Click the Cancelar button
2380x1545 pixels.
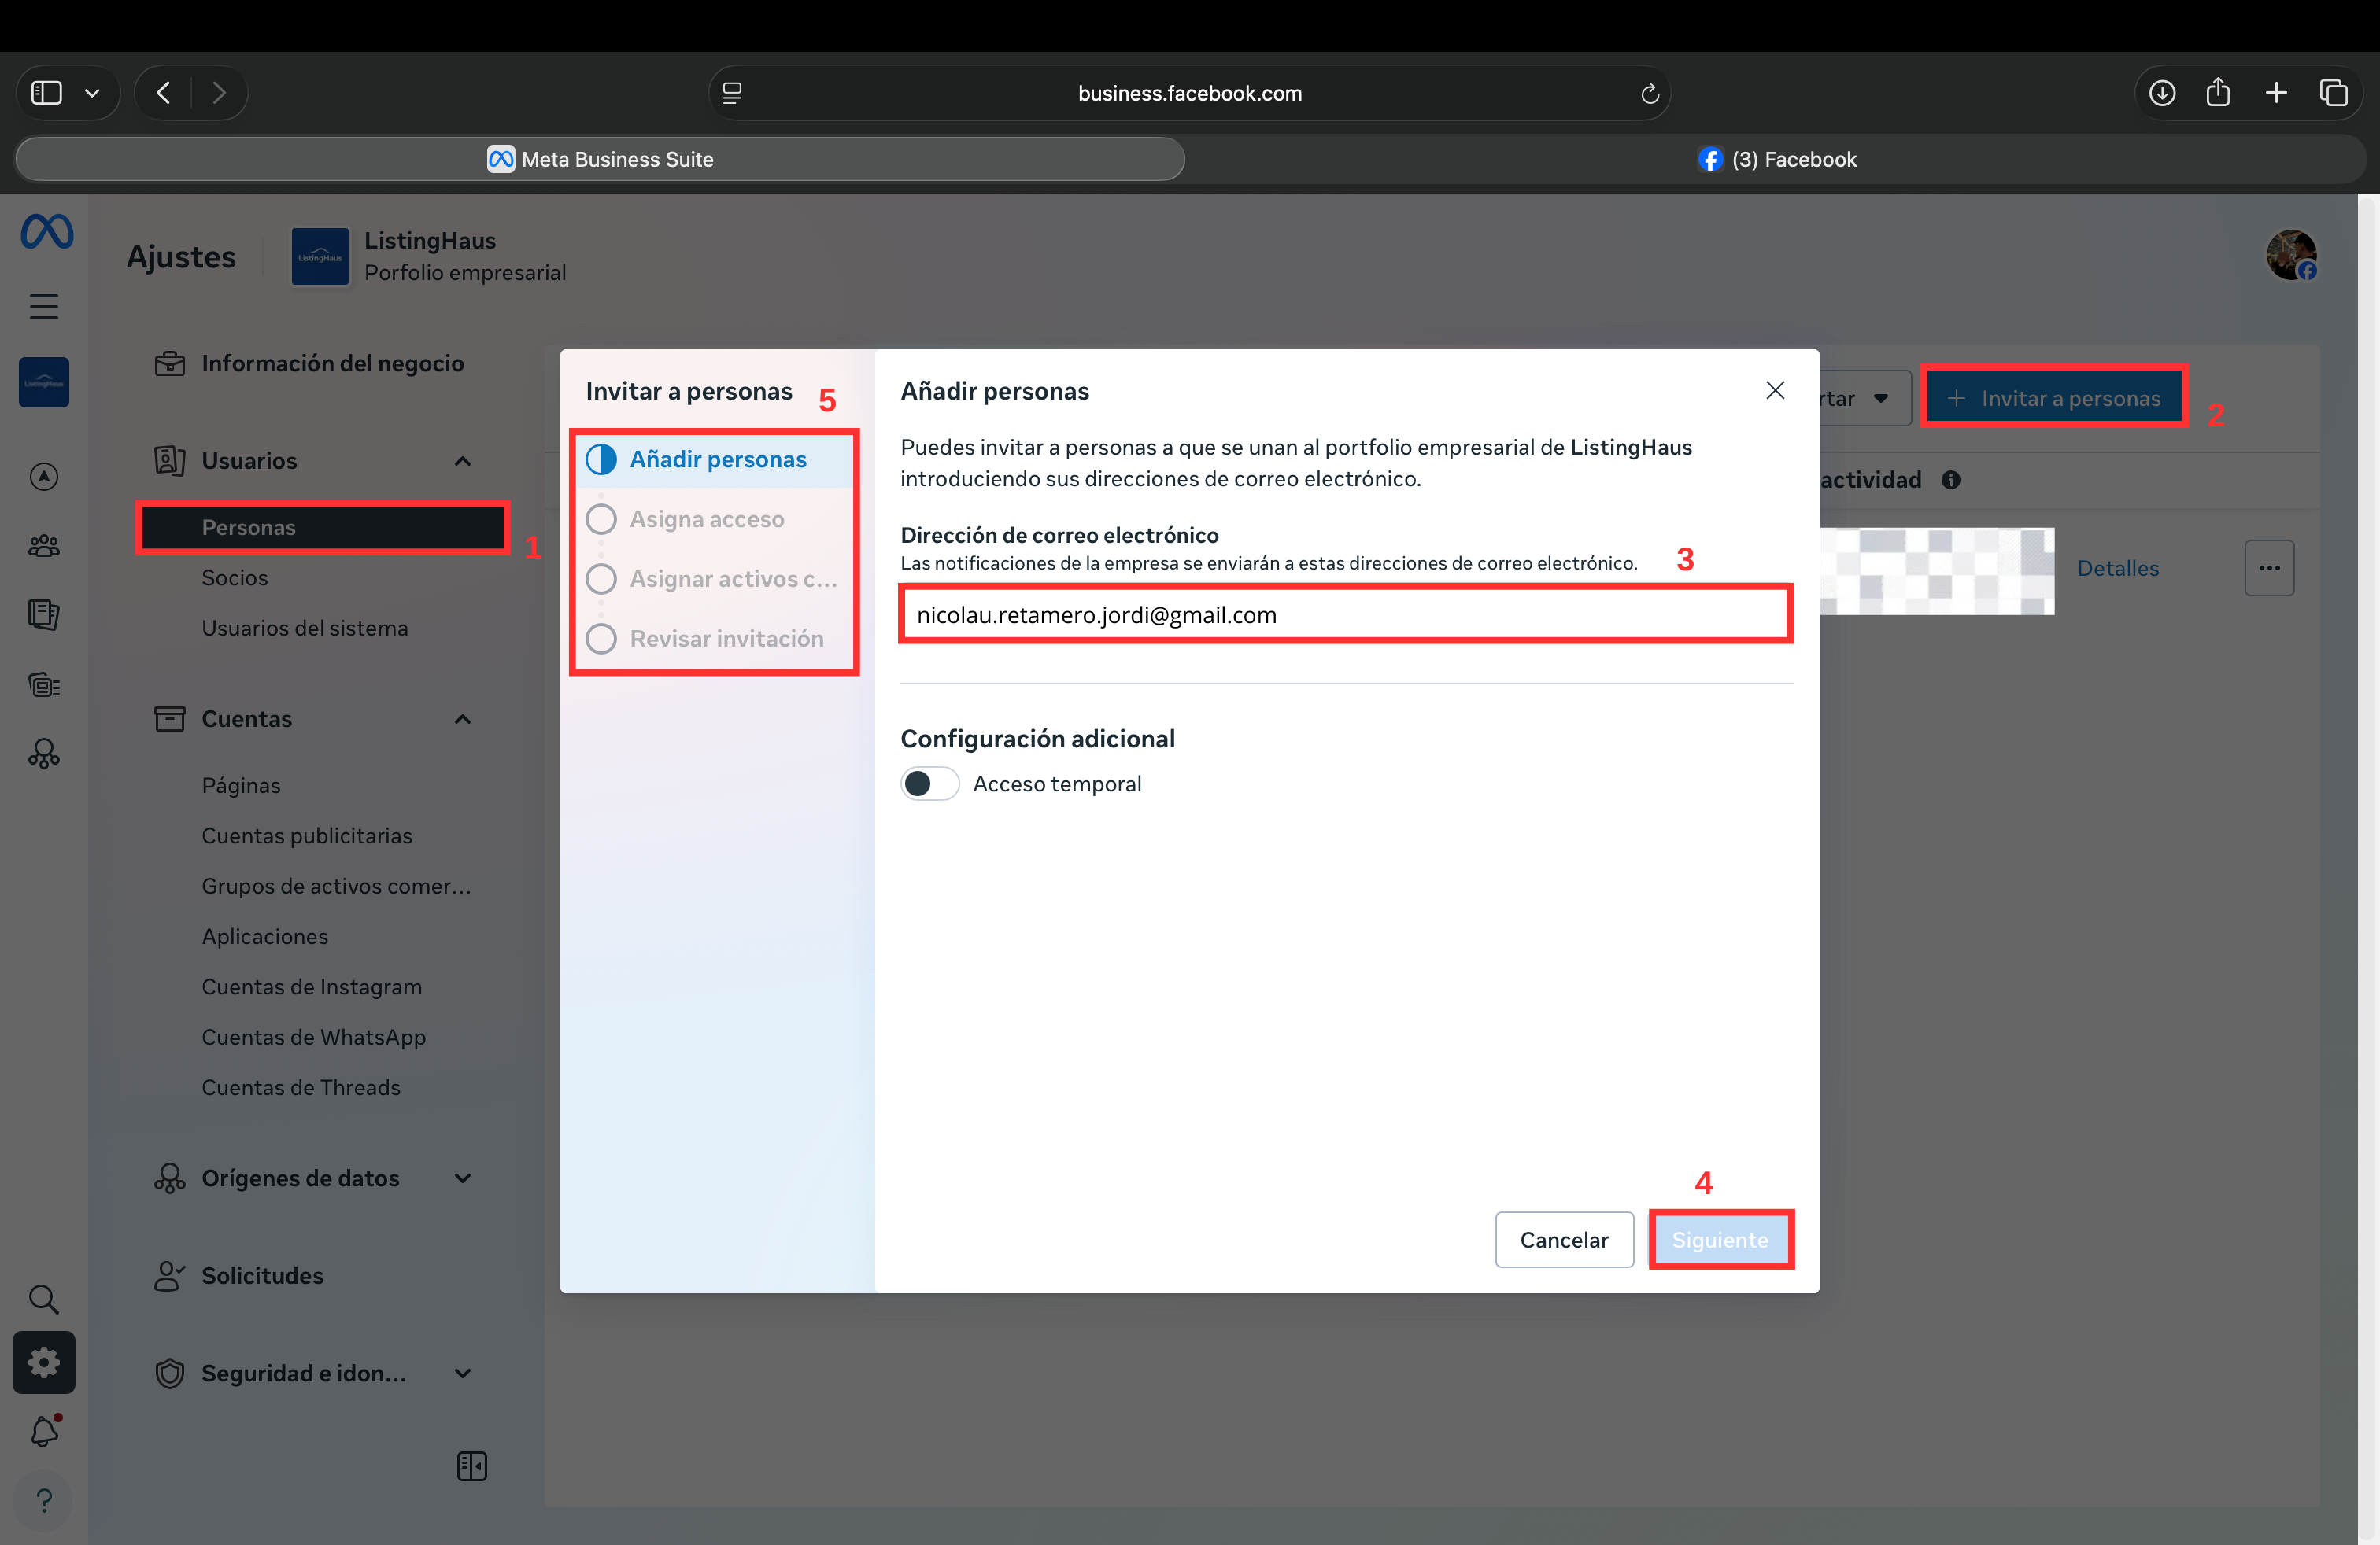[1563, 1239]
